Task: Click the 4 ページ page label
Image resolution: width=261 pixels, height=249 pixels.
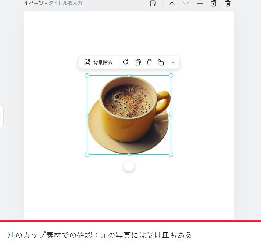Action: pyautogui.click(x=34, y=3)
